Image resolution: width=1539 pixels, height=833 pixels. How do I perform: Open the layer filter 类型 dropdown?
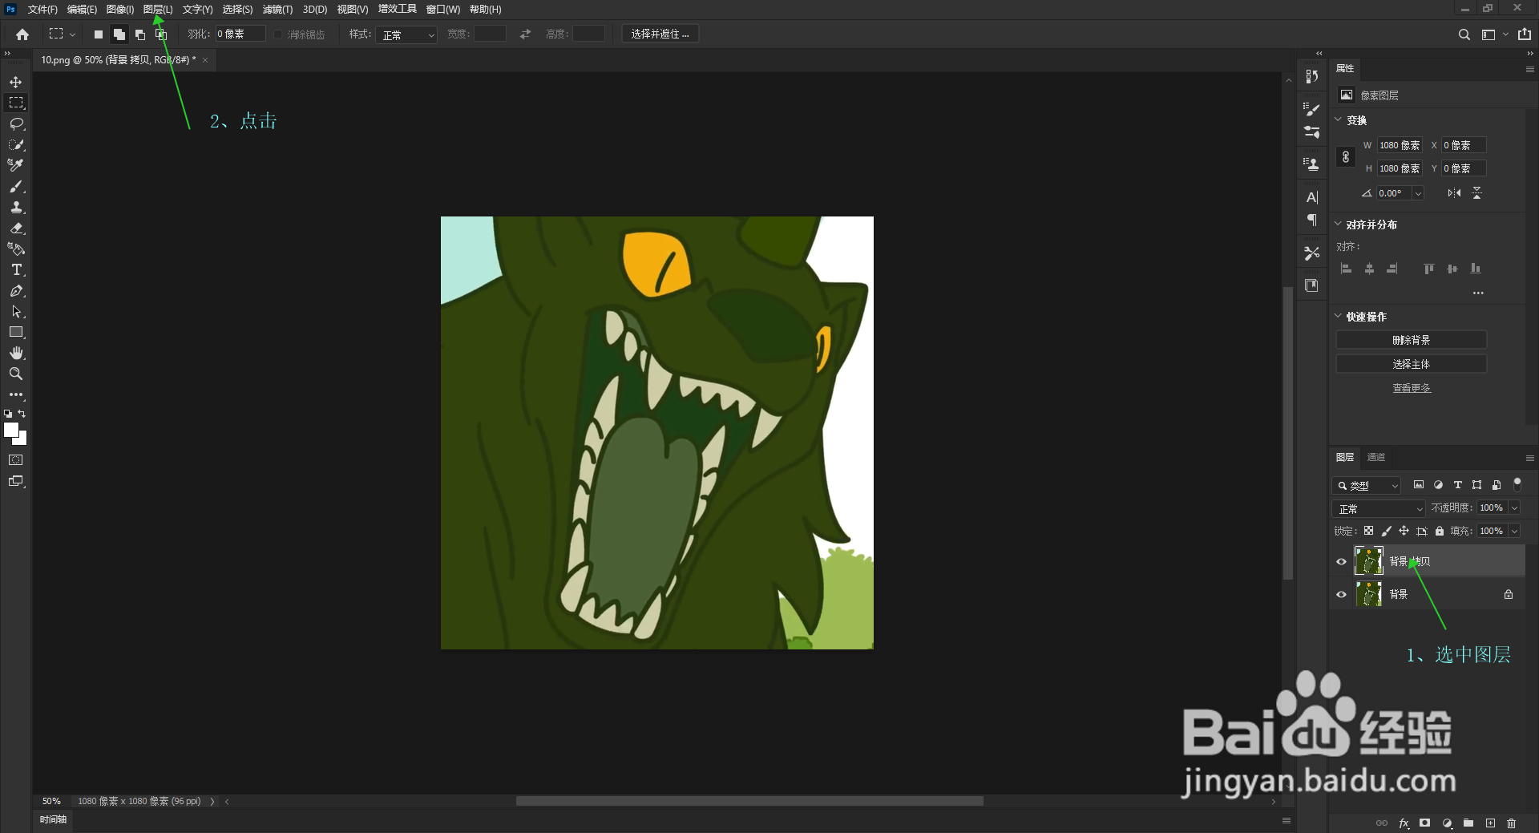click(x=1366, y=486)
